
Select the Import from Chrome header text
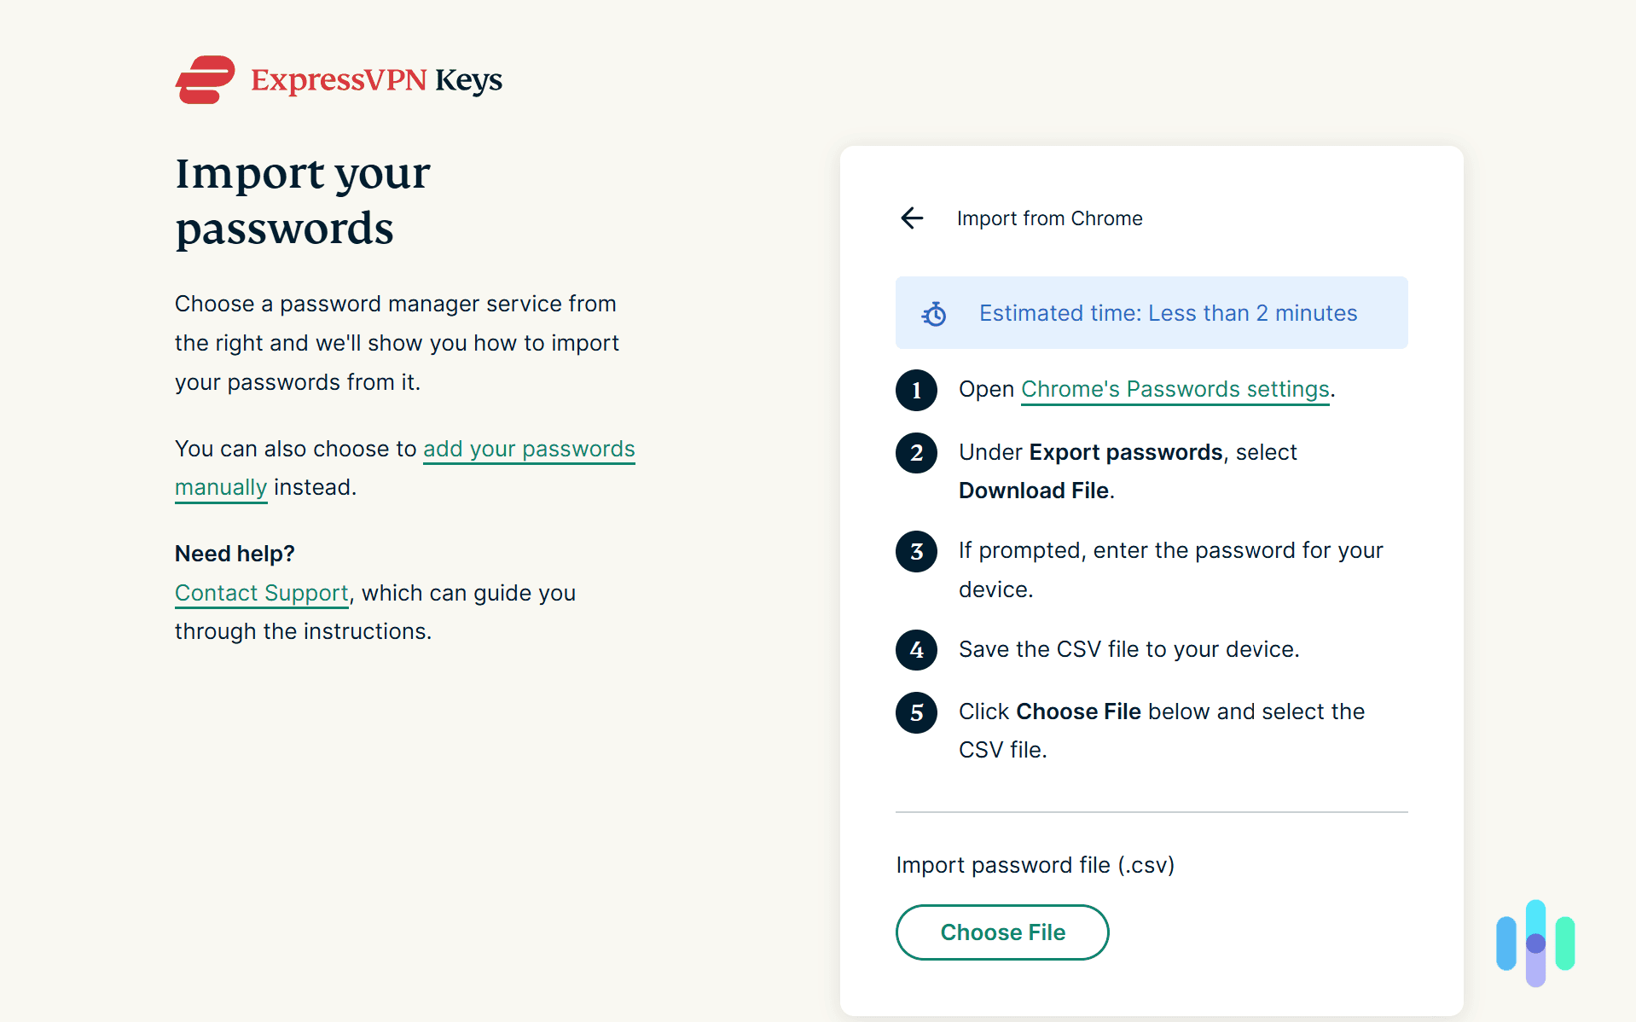[1049, 218]
